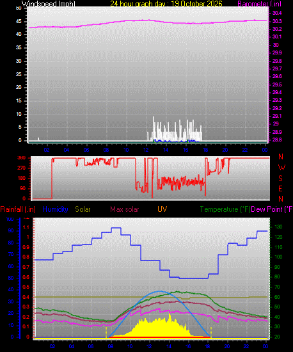
Task: Click '270' on the wind direction axis
Action: (21, 168)
